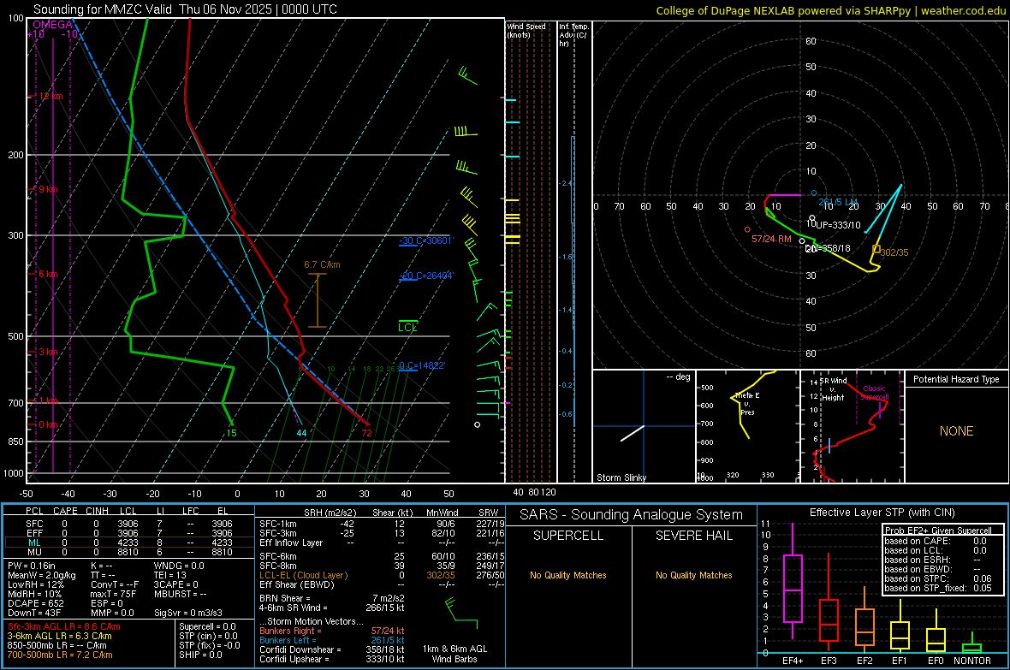Click the 'Classic Supercell' magenta label
The image size is (1010, 670).
click(x=875, y=393)
